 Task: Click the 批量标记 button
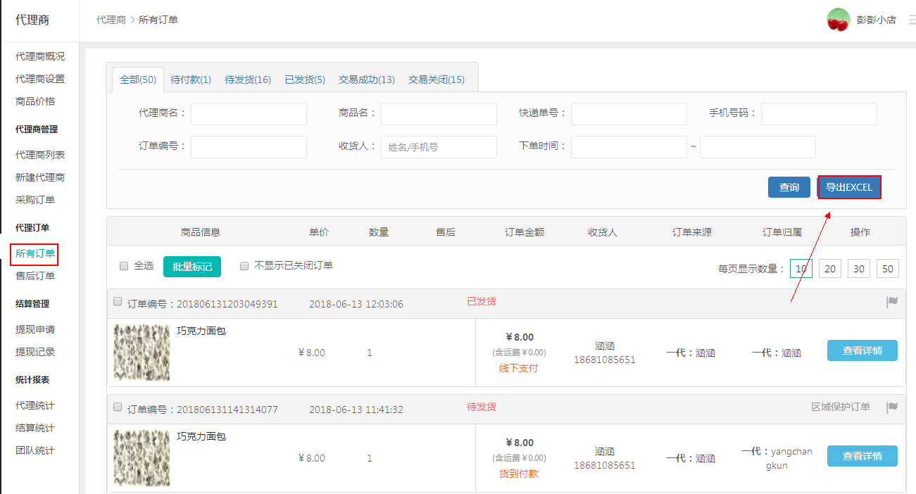tap(192, 267)
